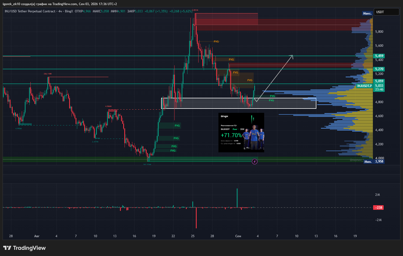Image resolution: width=403 pixels, height=256 pixels.
Task: Click the МАКС 5,058 high value
Action: coord(101,11)
